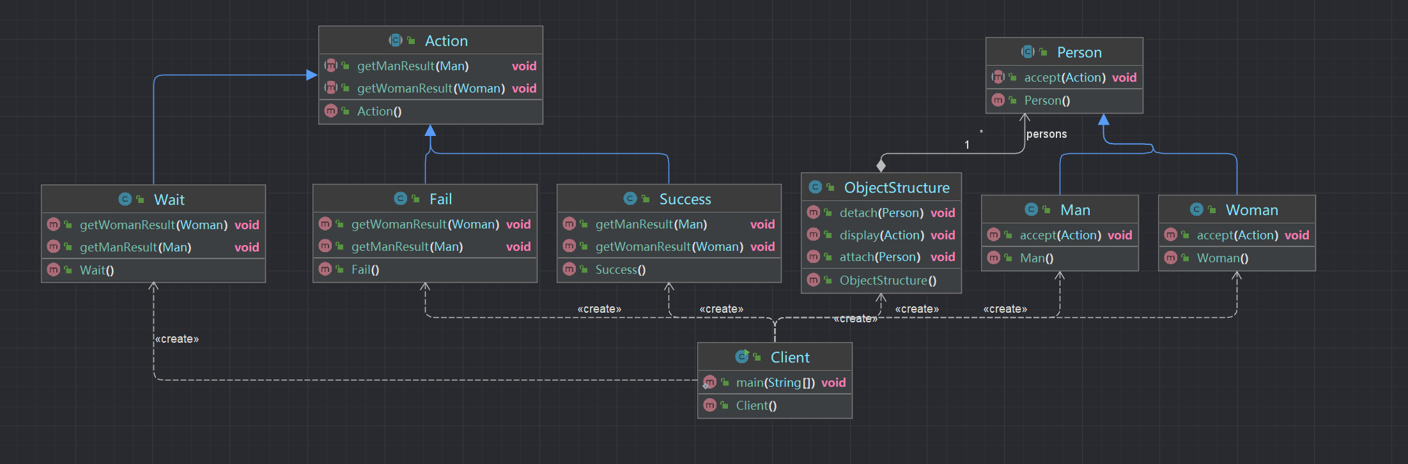
Task: Click the class icon beside Woman title
Action: point(1196,209)
